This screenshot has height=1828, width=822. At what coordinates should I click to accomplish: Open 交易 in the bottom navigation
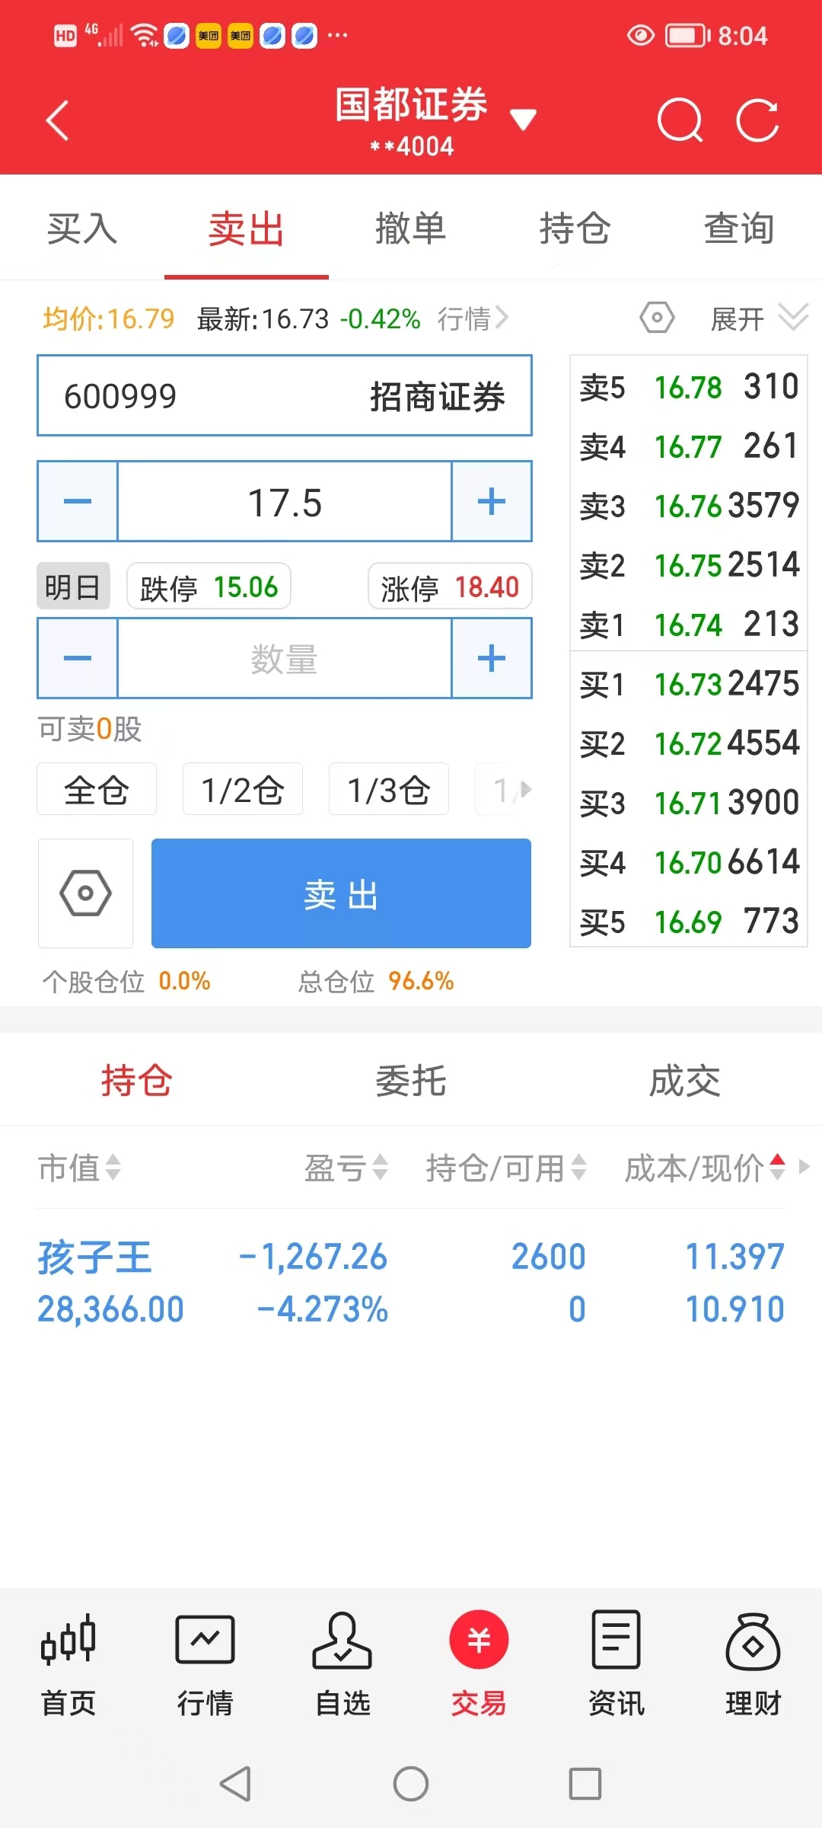point(479,1663)
